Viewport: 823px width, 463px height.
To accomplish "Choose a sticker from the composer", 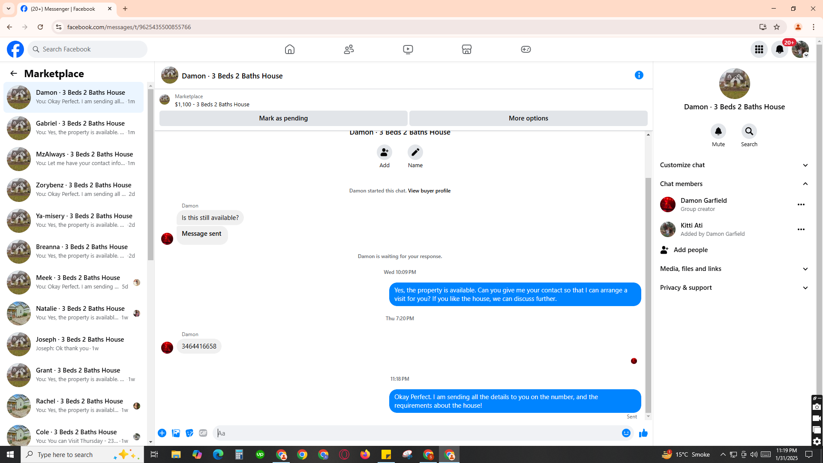I will [189, 433].
